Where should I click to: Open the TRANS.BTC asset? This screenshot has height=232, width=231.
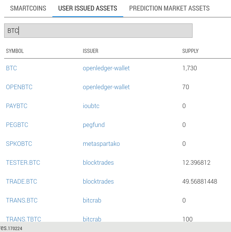pyautogui.click(x=22, y=201)
